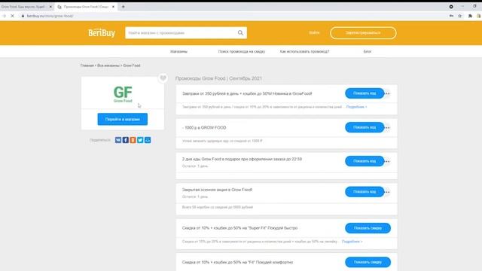Bookmark page with the star icon
The image size is (482, 271).
click(x=460, y=16)
